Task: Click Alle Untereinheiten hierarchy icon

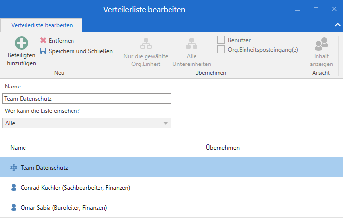Action: pos(192,44)
